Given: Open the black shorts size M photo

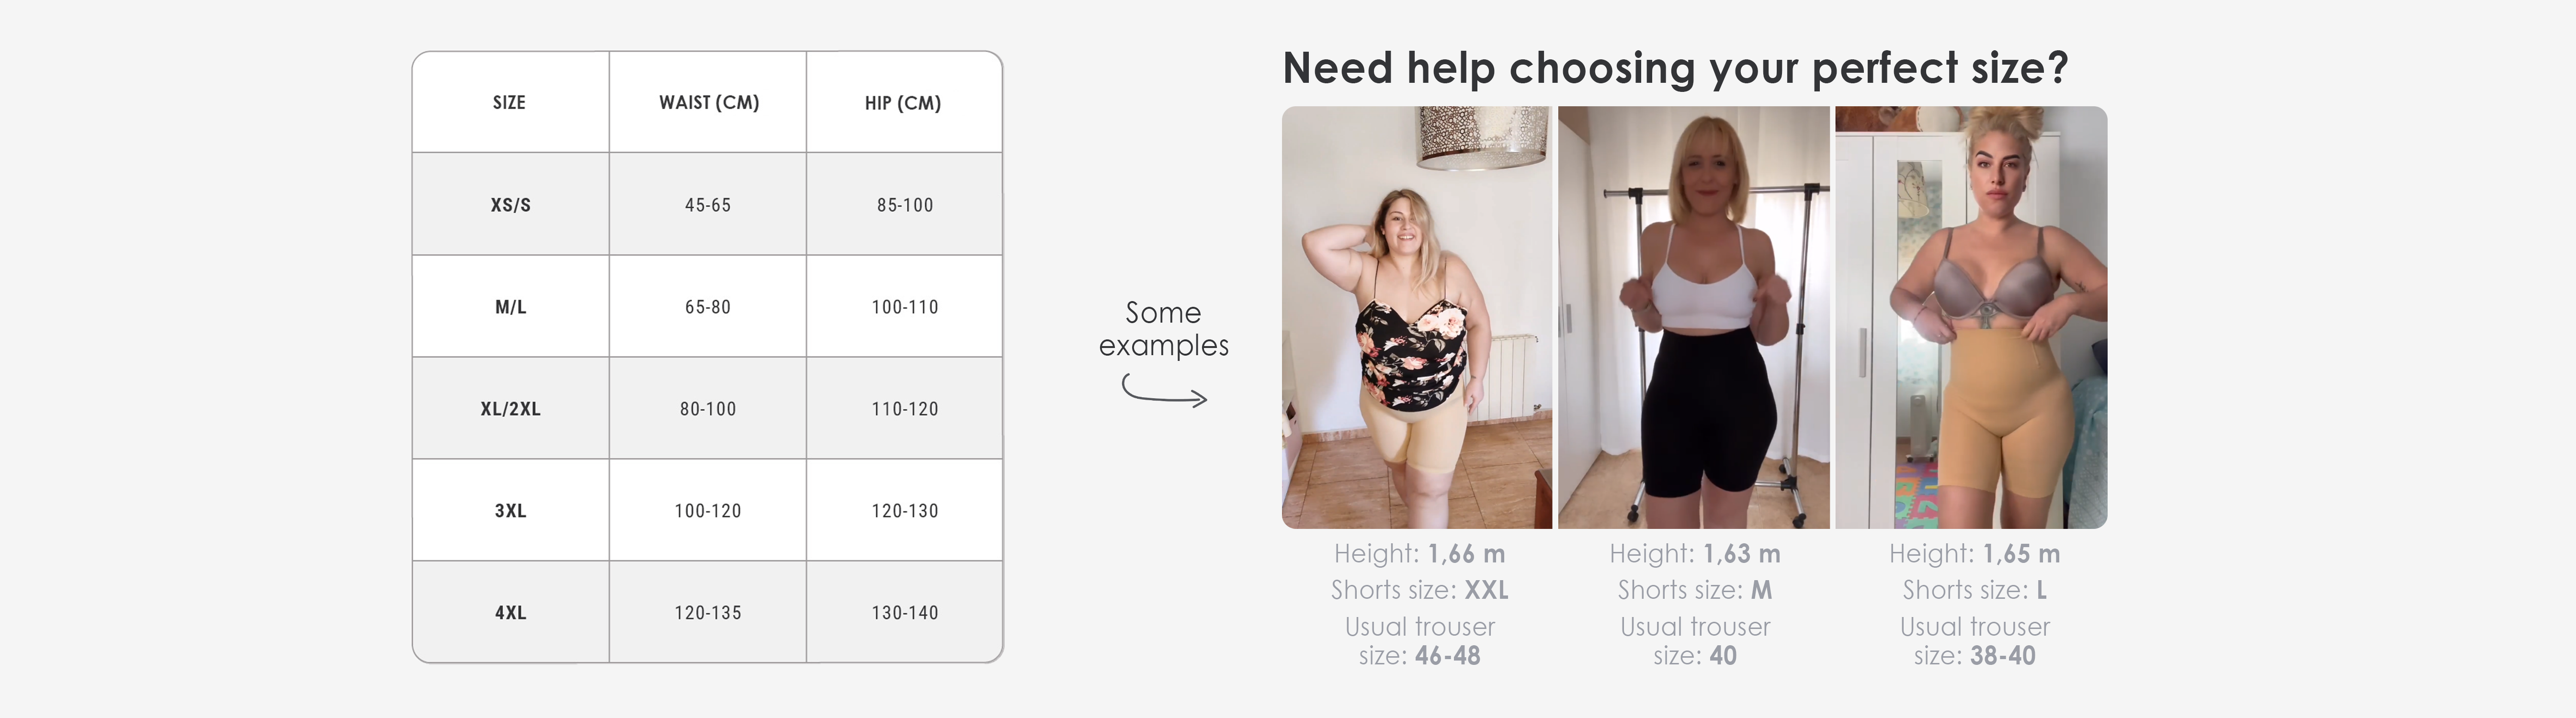Looking at the screenshot, I should pos(1694,318).
